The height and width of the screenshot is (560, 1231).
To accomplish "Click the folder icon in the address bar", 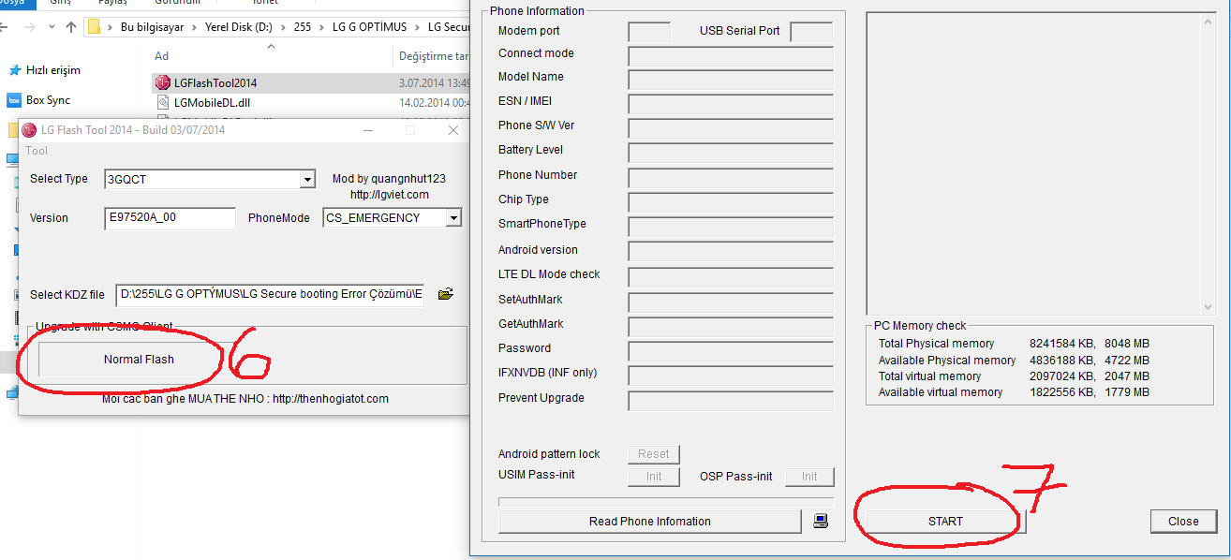I will click(x=94, y=27).
